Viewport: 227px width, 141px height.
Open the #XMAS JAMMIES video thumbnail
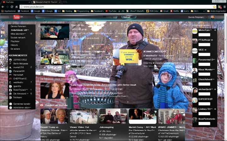click(172, 116)
